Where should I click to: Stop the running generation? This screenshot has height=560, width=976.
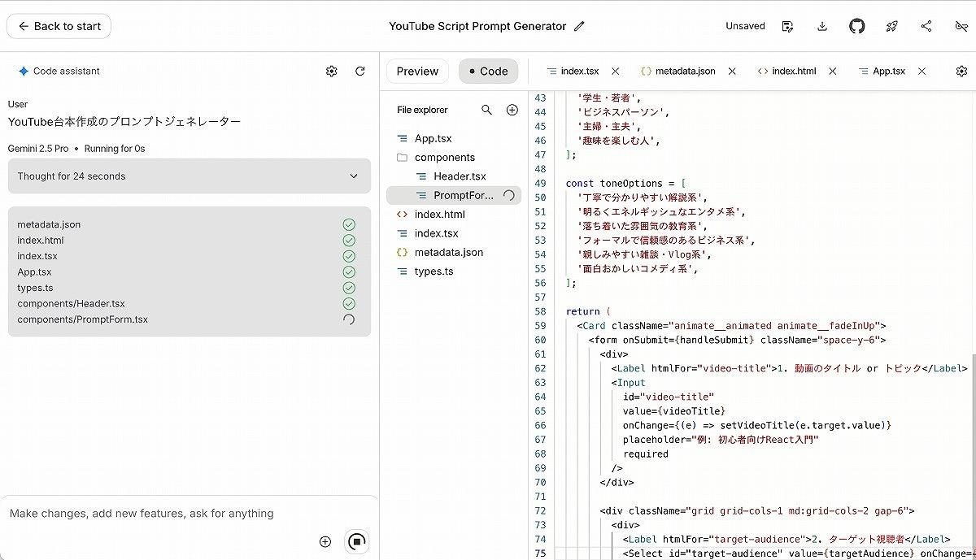point(356,541)
